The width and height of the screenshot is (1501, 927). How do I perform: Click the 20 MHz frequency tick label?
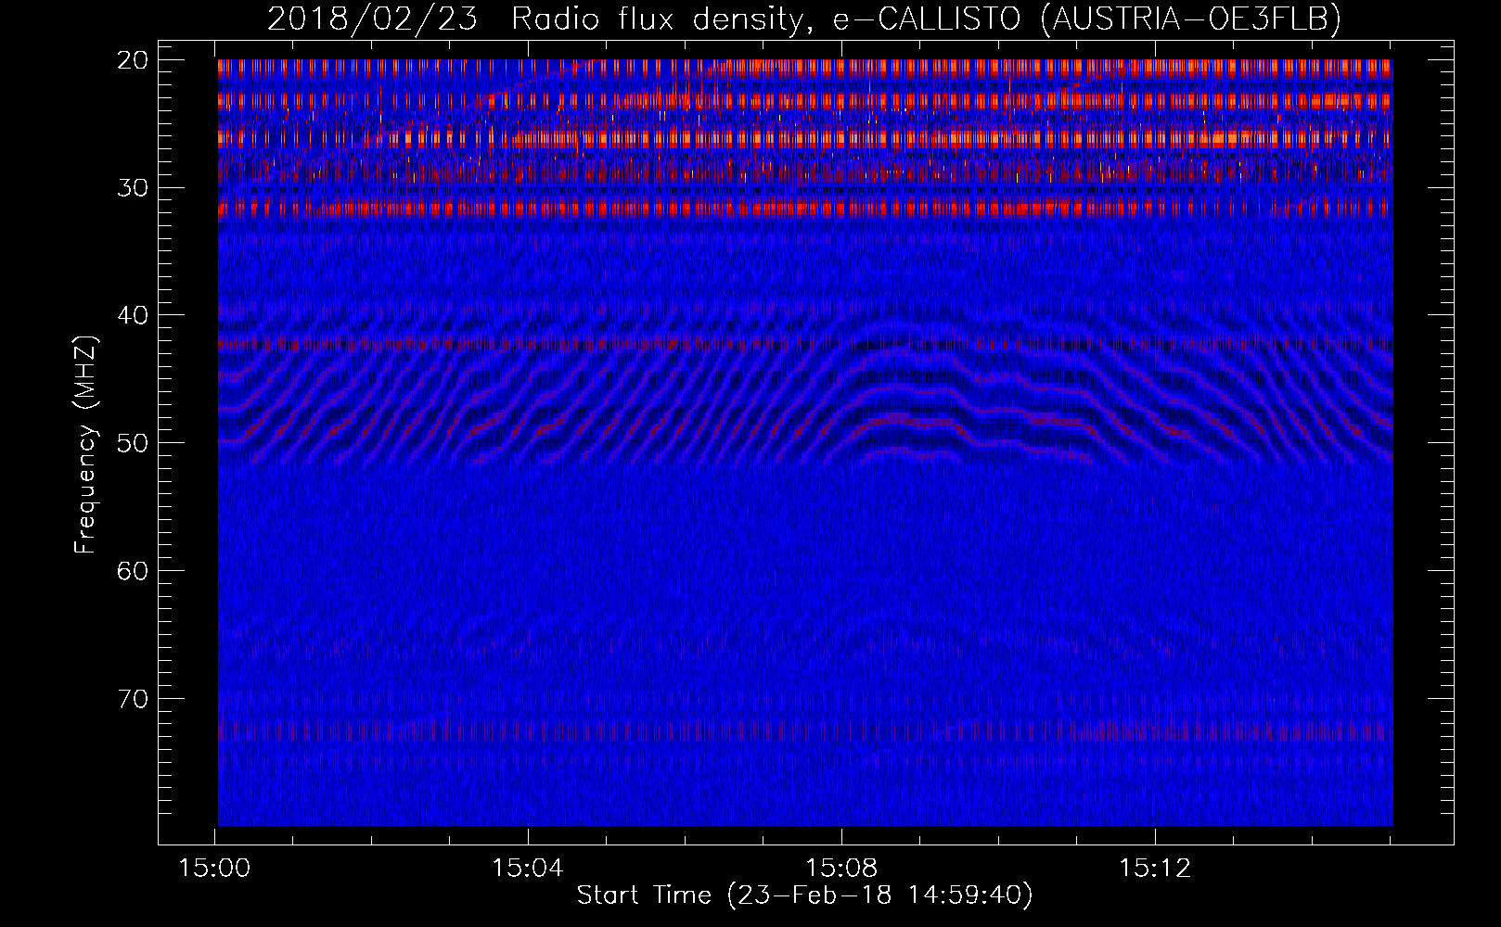tap(134, 60)
